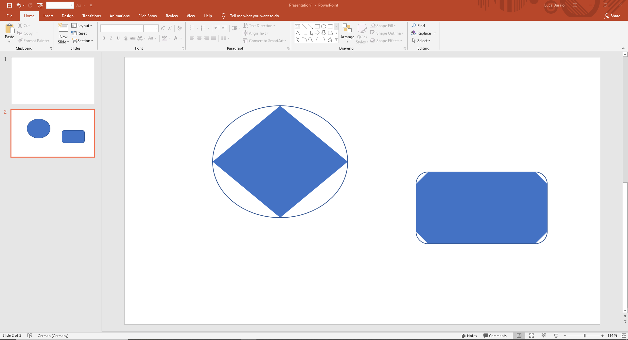Toggle Notes pane in status bar
This screenshot has width=628, height=340.
469,335
